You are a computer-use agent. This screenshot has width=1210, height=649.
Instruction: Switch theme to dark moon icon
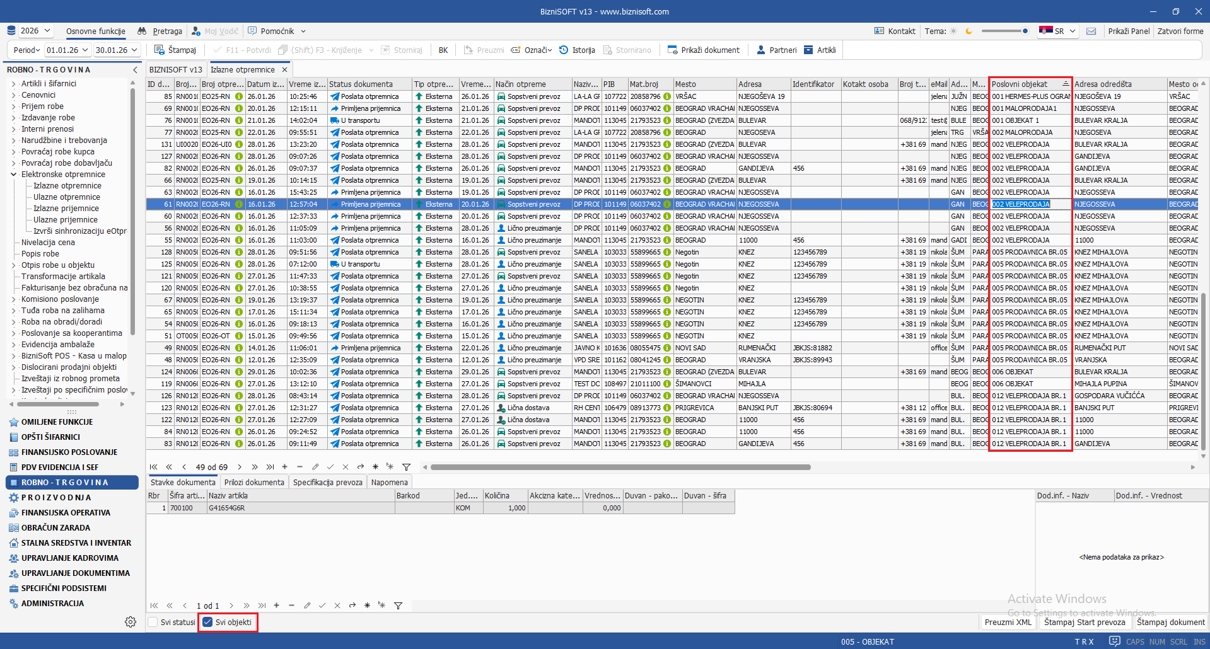(969, 31)
